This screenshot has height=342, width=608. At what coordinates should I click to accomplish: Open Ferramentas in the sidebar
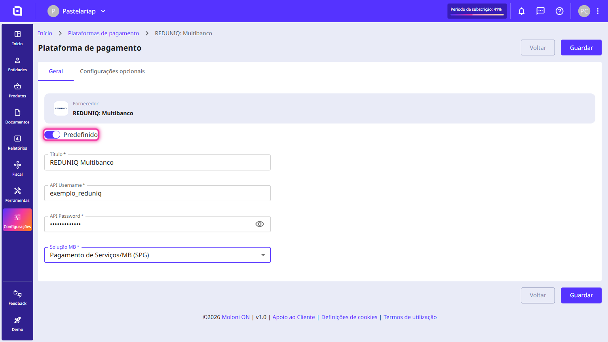pyautogui.click(x=17, y=195)
